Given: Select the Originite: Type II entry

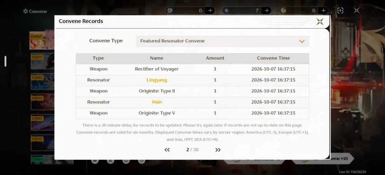Looking at the screenshot, I should (x=157, y=91).
